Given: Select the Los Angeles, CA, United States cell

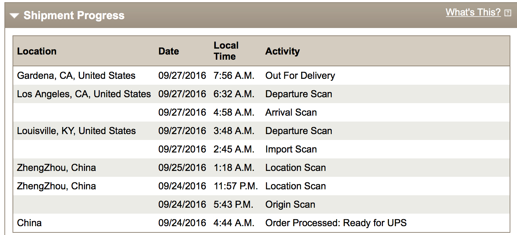Looking at the screenshot, I should (x=84, y=94).
